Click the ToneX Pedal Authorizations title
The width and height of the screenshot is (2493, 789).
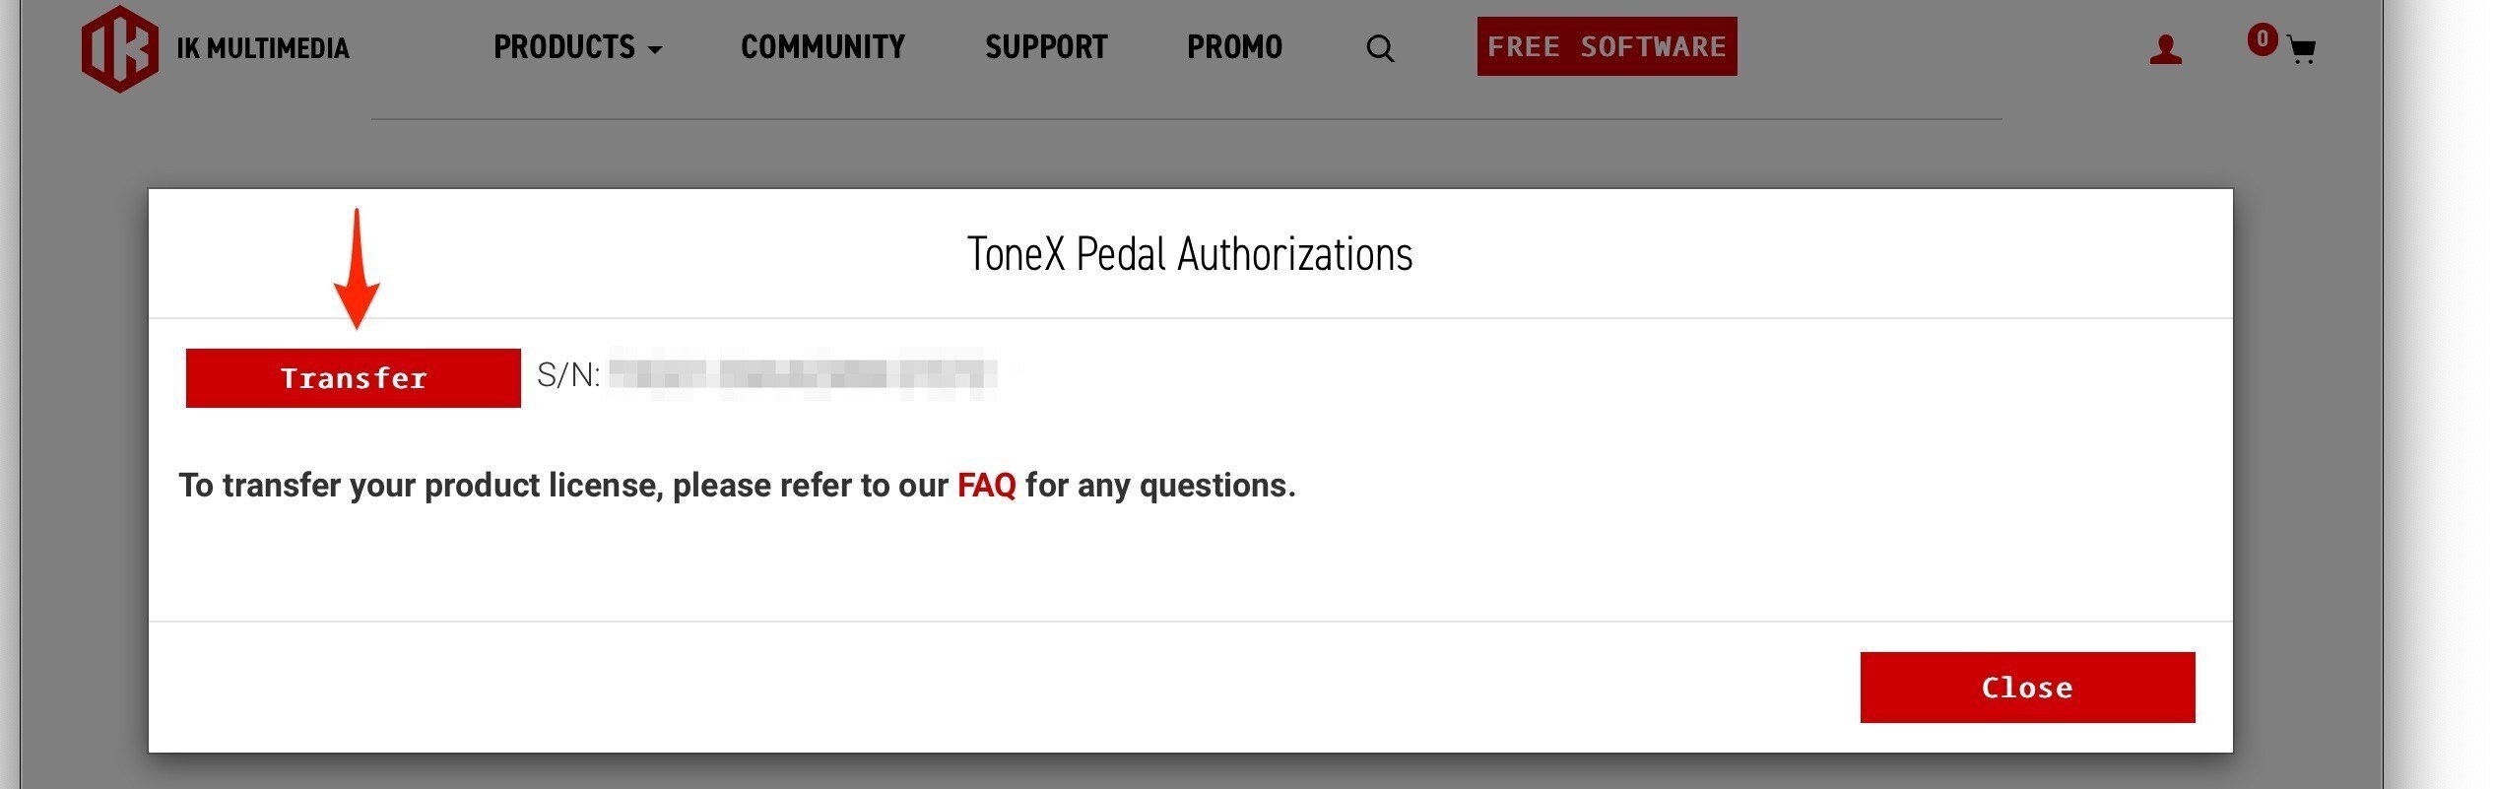(1189, 254)
